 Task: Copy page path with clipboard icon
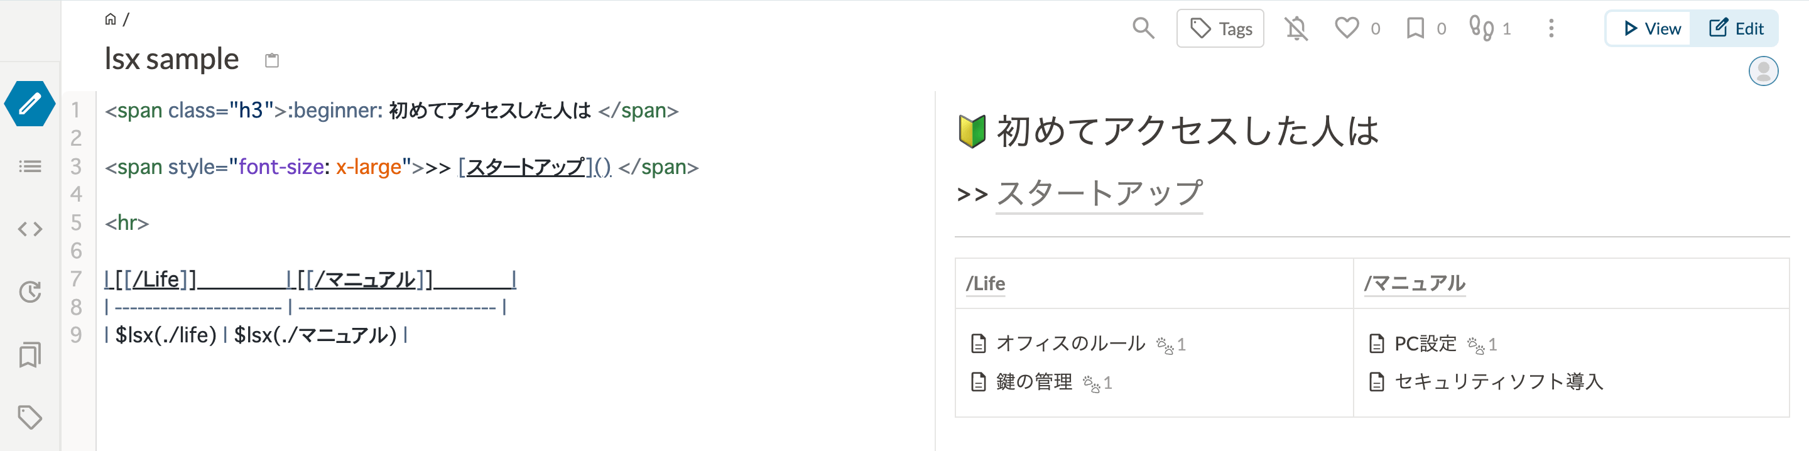(272, 60)
